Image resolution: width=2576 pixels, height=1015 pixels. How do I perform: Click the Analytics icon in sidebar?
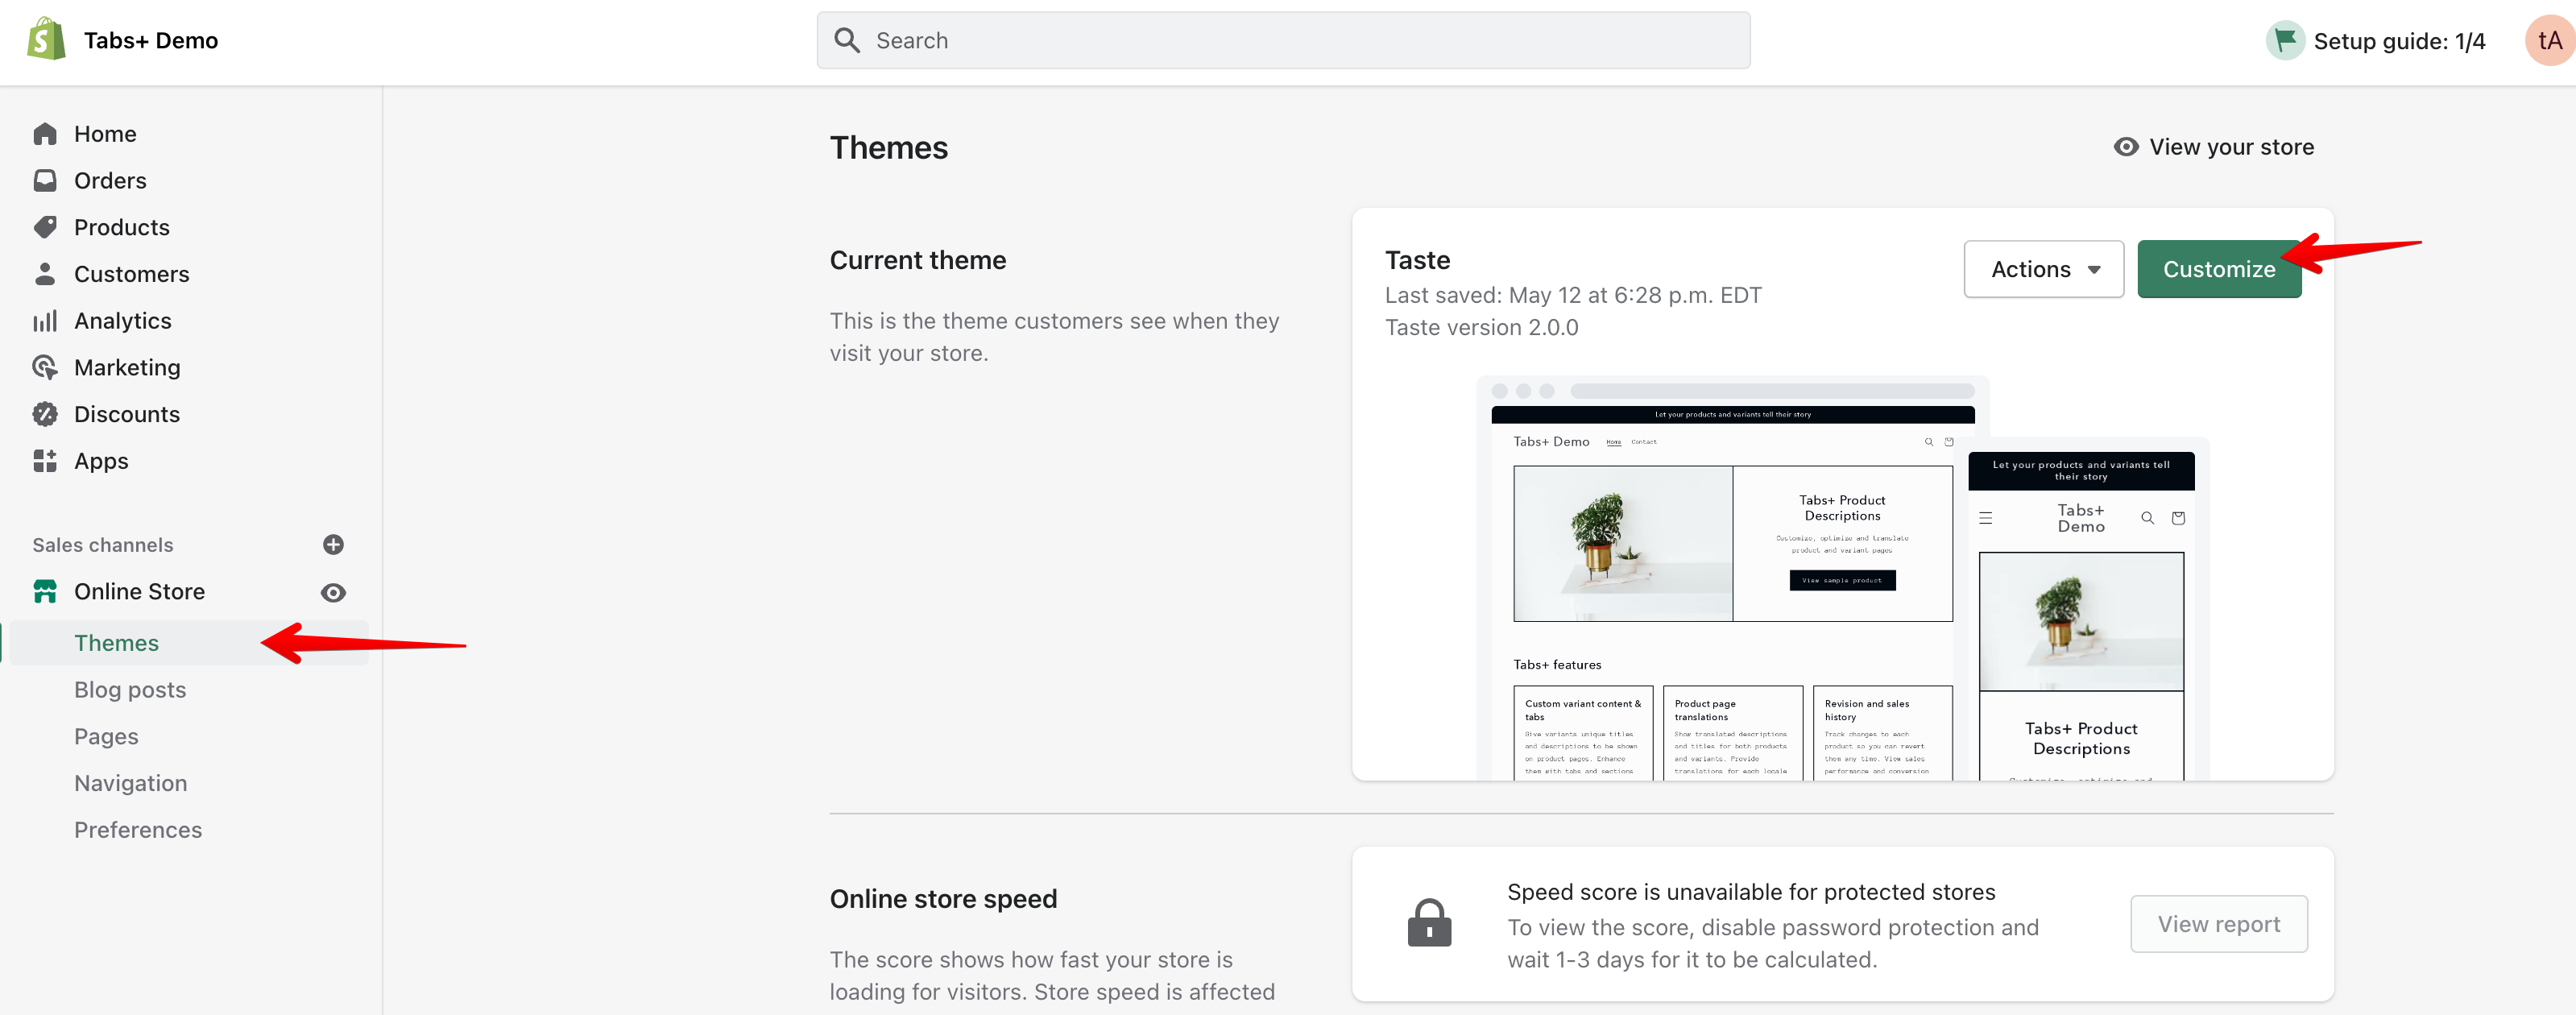point(46,321)
